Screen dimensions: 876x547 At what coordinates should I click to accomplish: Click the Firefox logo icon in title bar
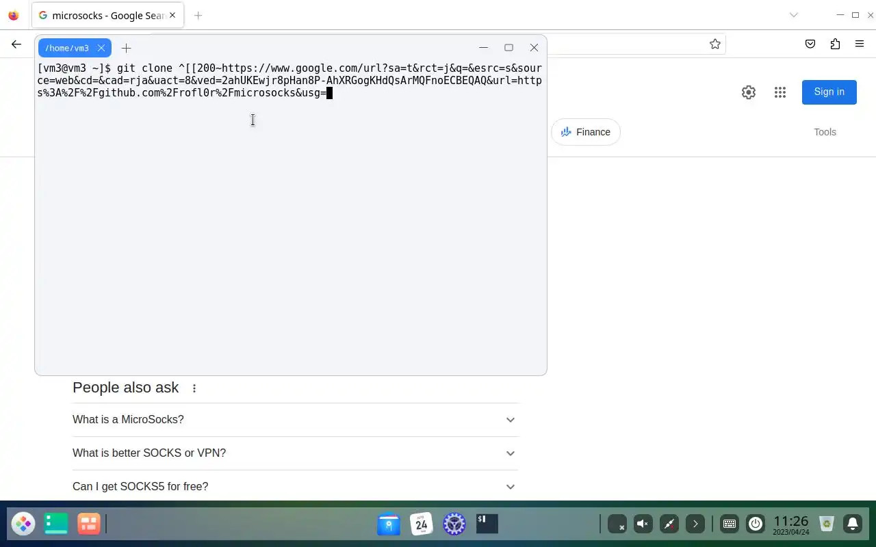pyautogui.click(x=13, y=15)
